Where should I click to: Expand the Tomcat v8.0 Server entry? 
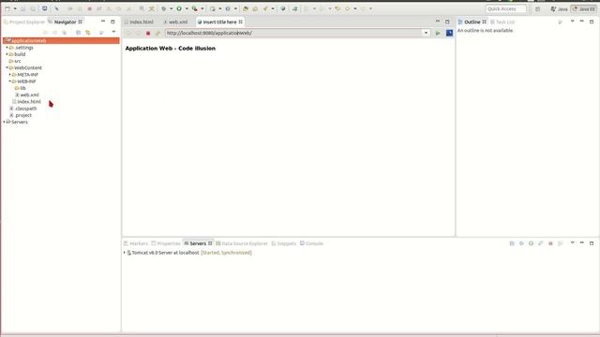pos(125,253)
